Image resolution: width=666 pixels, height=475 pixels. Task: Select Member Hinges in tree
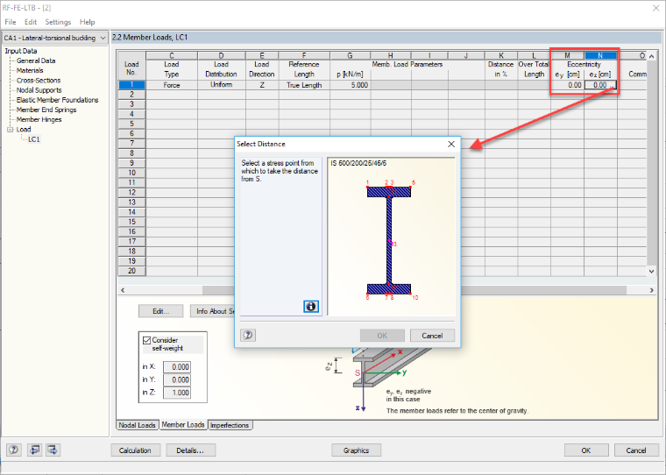click(39, 119)
